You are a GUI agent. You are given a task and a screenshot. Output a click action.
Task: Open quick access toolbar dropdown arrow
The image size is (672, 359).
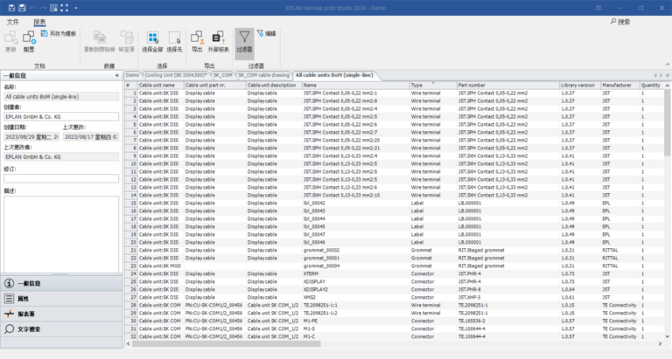coord(76,8)
